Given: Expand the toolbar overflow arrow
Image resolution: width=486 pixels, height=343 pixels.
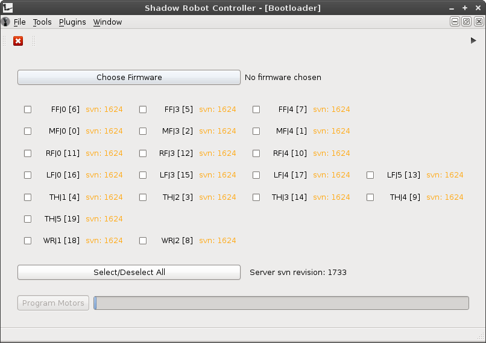Looking at the screenshot, I should [473, 40].
